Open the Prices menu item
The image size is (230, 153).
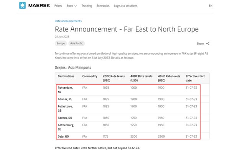[x=58, y=6]
